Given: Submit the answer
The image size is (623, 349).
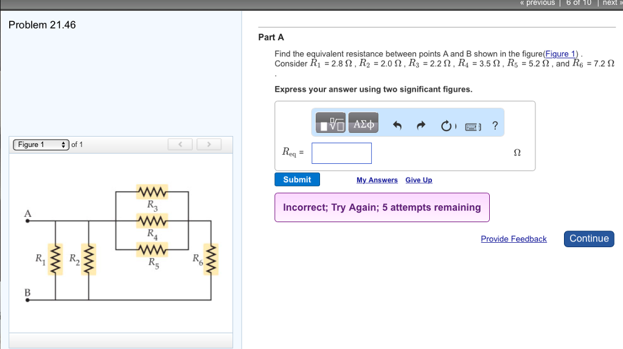Looking at the screenshot, I should [x=297, y=180].
